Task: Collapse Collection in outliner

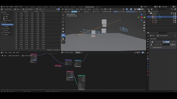Action: 149,13
